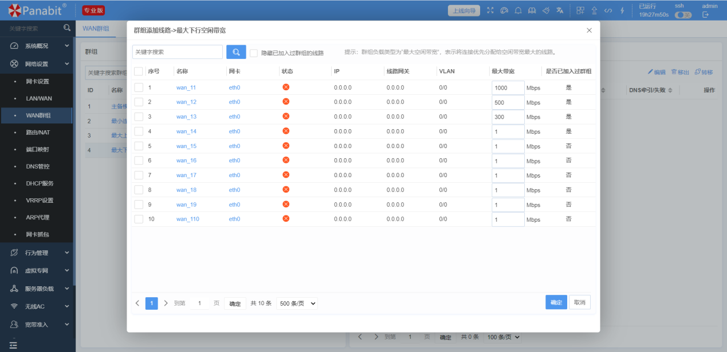
Task: Click the blue 确定 button in dialog footer
Action: [556, 302]
